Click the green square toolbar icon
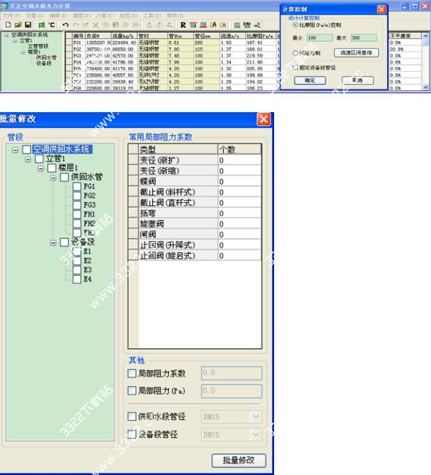The width and height of the screenshot is (431, 475). coord(42,25)
